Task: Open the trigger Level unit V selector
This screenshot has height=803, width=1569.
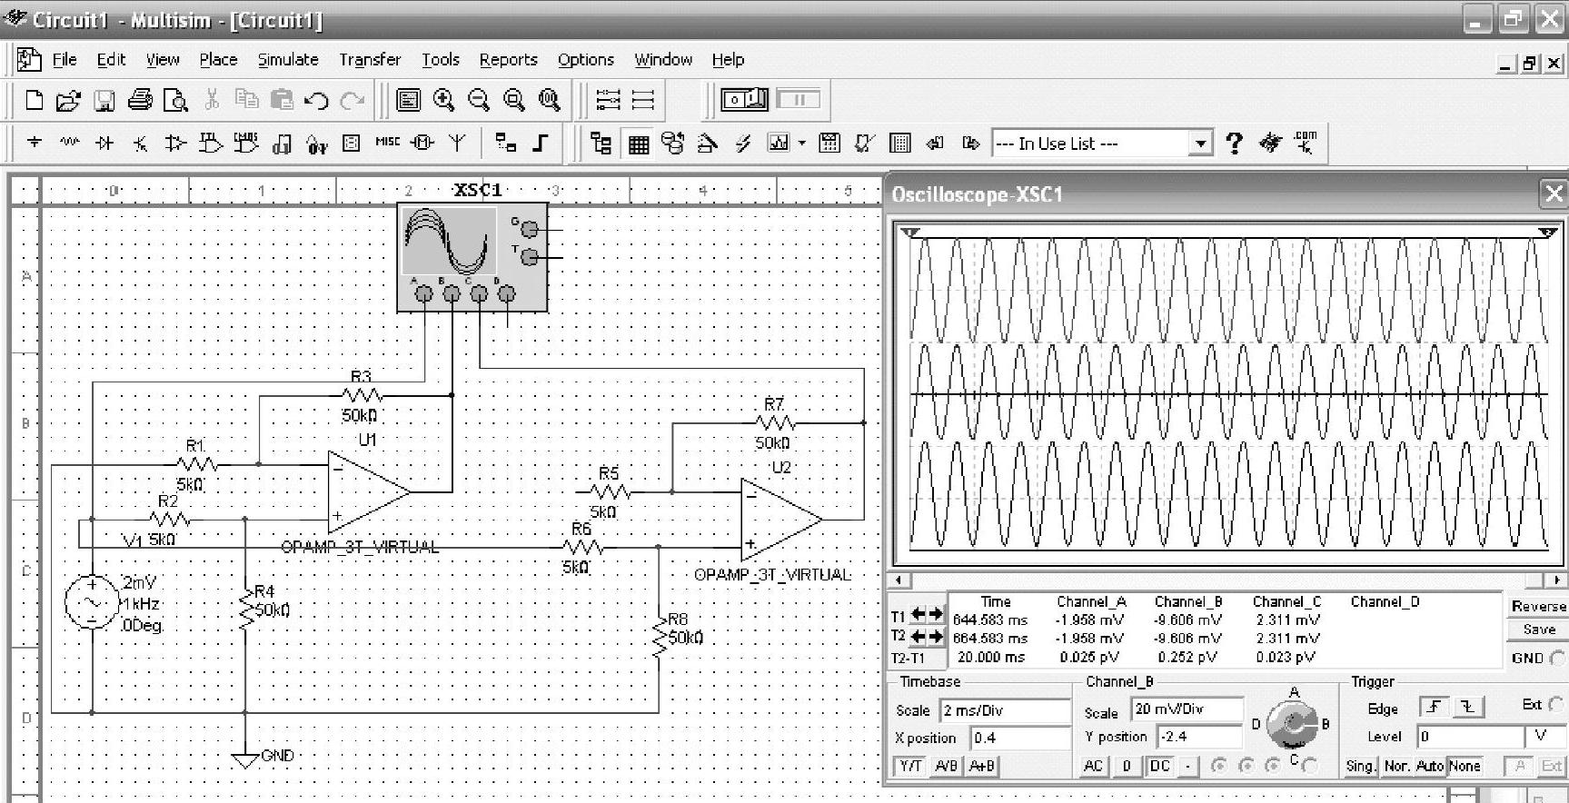Action: 1541,736
